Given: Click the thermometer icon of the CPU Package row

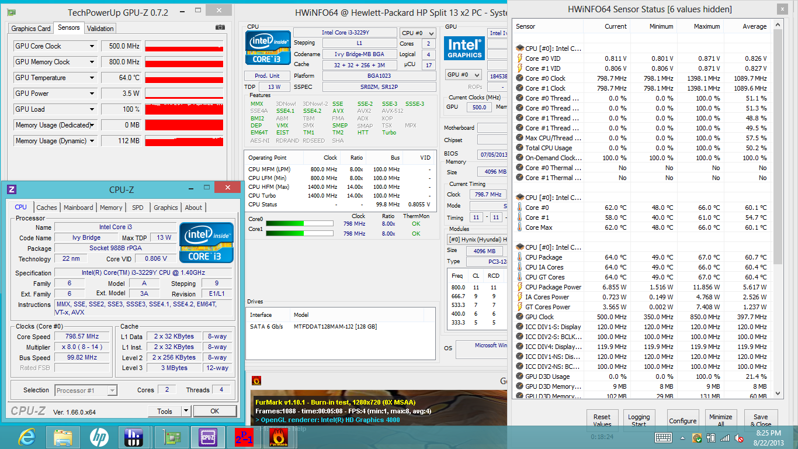Looking at the screenshot, I should pos(519,257).
